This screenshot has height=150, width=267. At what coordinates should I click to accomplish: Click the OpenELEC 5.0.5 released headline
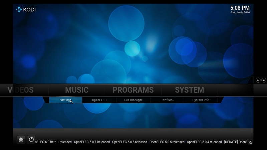167,142
